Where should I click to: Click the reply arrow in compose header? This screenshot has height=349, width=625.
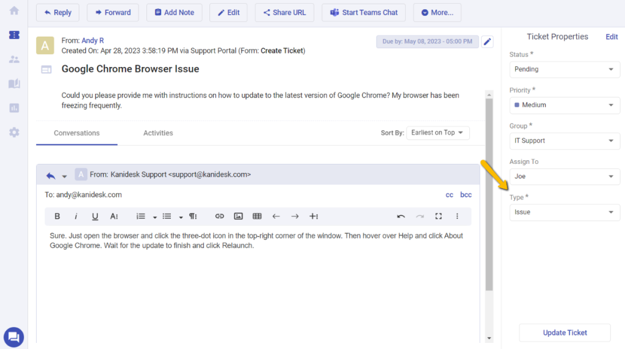51,175
